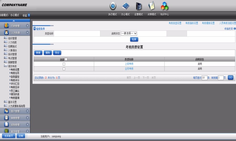Click open folder icon next to 绩效考核
Image resolution: width=236 pixels, height=141 pixels.
6,66
